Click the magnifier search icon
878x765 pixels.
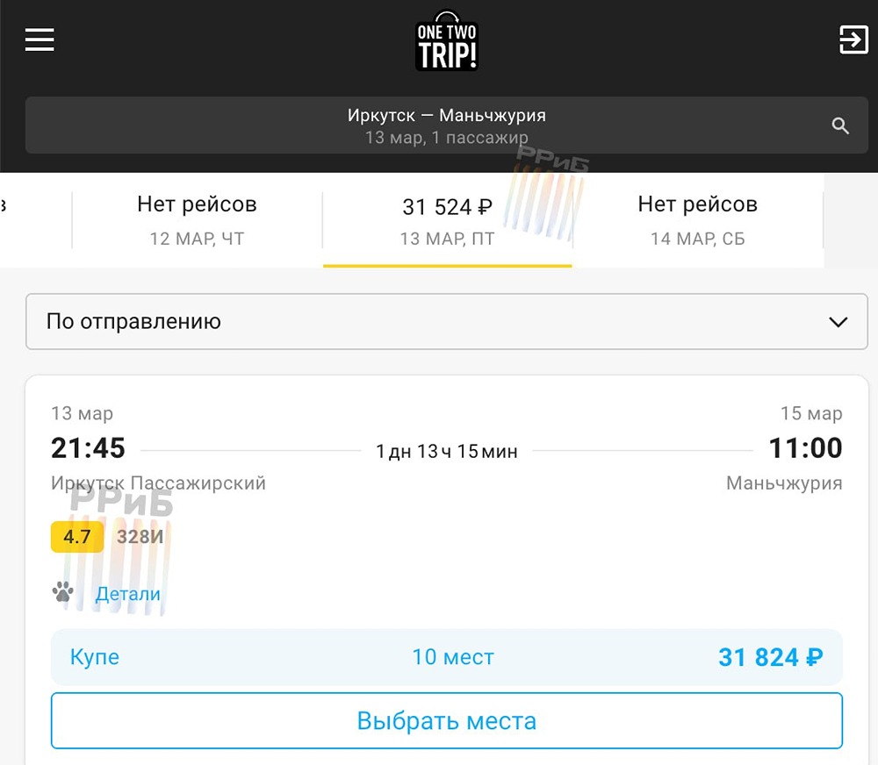pos(840,126)
